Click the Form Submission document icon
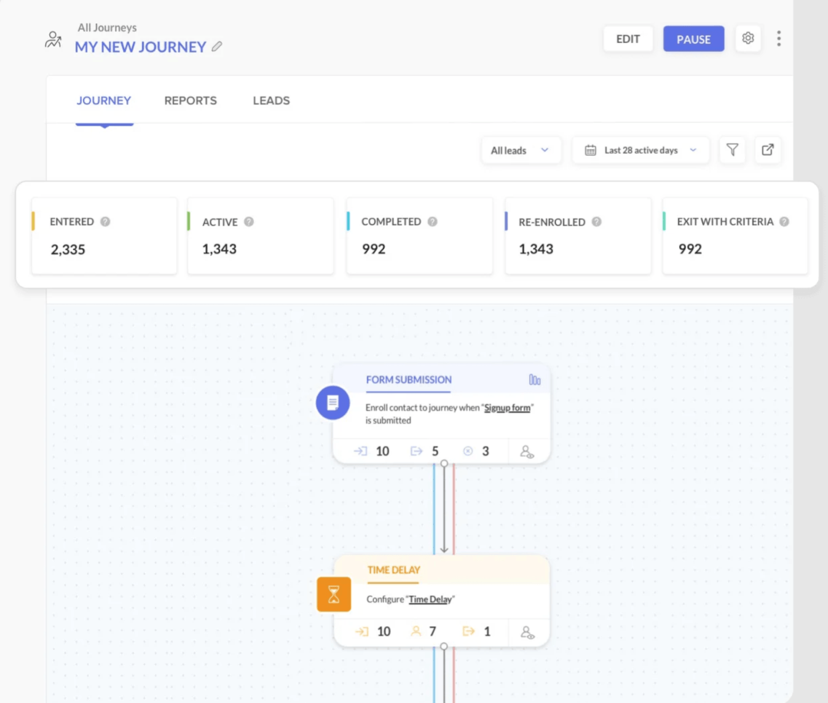 click(333, 402)
